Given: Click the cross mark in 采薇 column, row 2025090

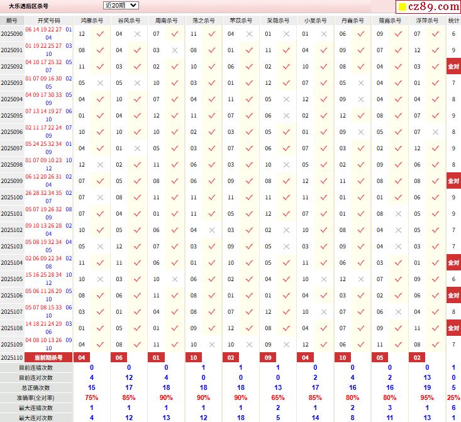Looking at the screenshot, I should [286, 34].
